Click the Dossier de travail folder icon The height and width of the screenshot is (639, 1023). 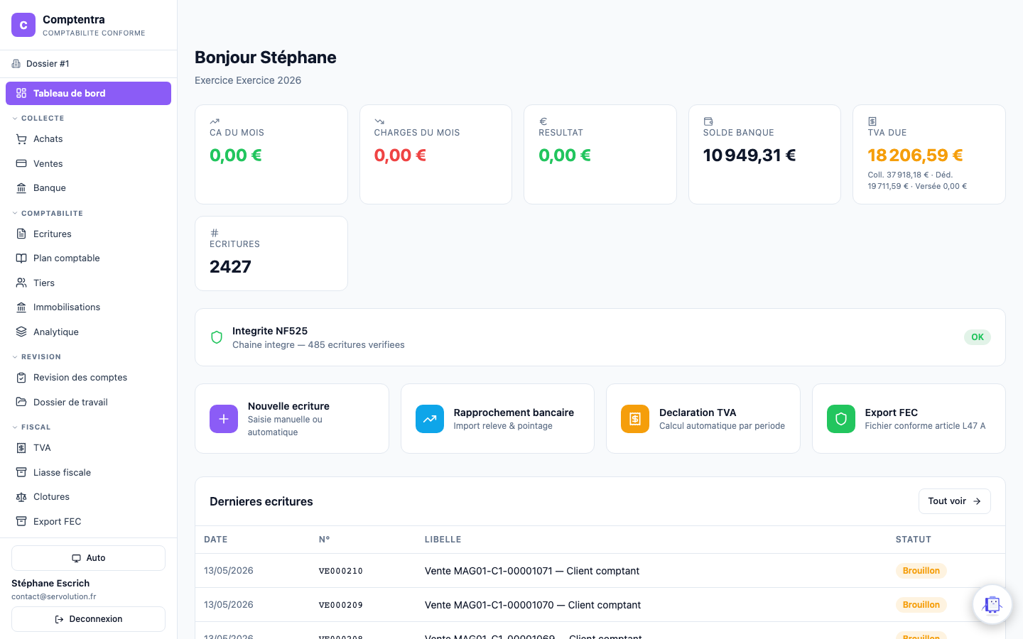click(x=21, y=402)
